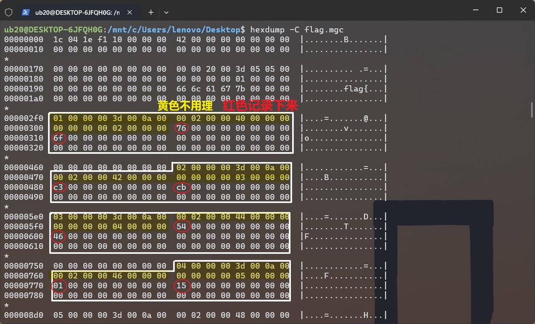
Task: Click the offset 00000470
Action: click(24, 177)
